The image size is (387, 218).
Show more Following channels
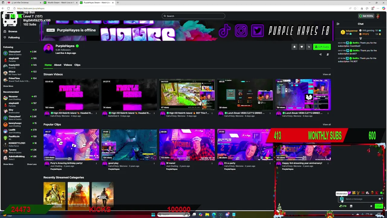point(8,86)
